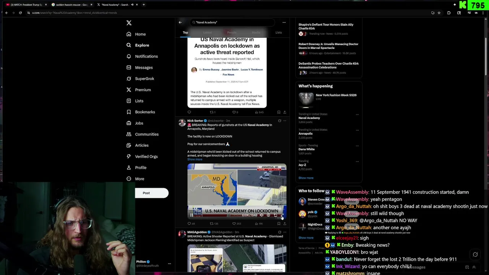
Task: Reply to Nick Sortor post
Action: (x=189, y=223)
